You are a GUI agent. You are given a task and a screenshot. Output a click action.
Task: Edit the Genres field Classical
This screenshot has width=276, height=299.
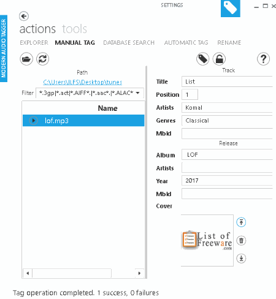(227, 121)
